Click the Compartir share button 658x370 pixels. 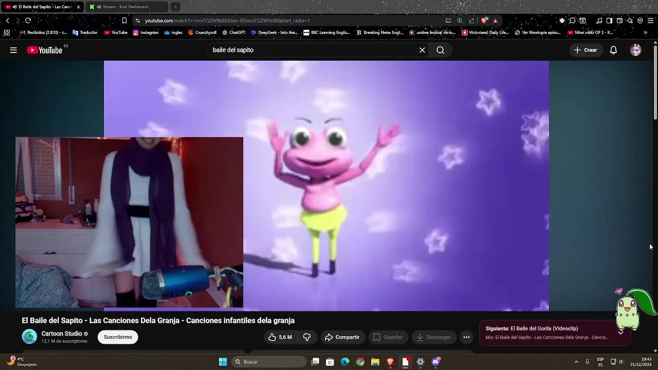(342, 337)
